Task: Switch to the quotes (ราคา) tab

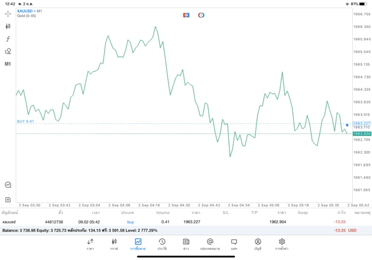Action: [x=90, y=244]
